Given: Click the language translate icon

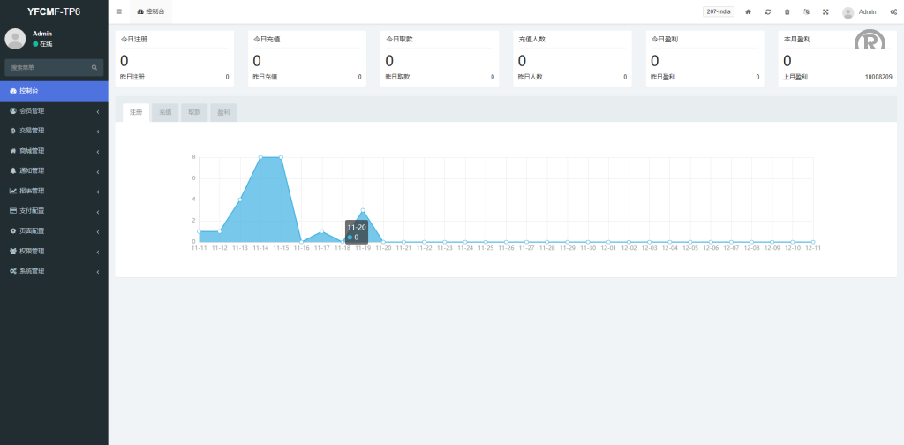Looking at the screenshot, I should (x=806, y=11).
